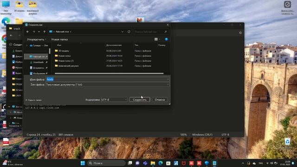Open Microsoft Edge from the taskbar

point(161,163)
